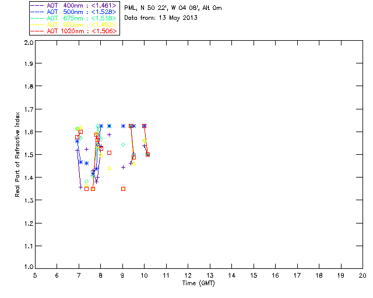The height and width of the screenshot is (298, 373).
Task: Click the green diamond marker at 9h near 1.54
Action: click(123, 145)
